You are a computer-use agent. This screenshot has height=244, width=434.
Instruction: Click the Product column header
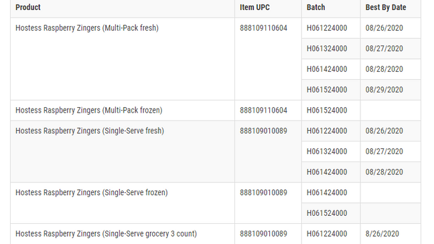(x=28, y=7)
